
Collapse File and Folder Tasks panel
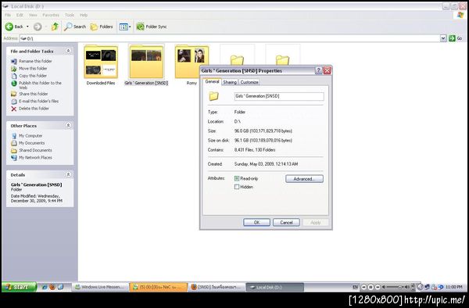coord(68,51)
